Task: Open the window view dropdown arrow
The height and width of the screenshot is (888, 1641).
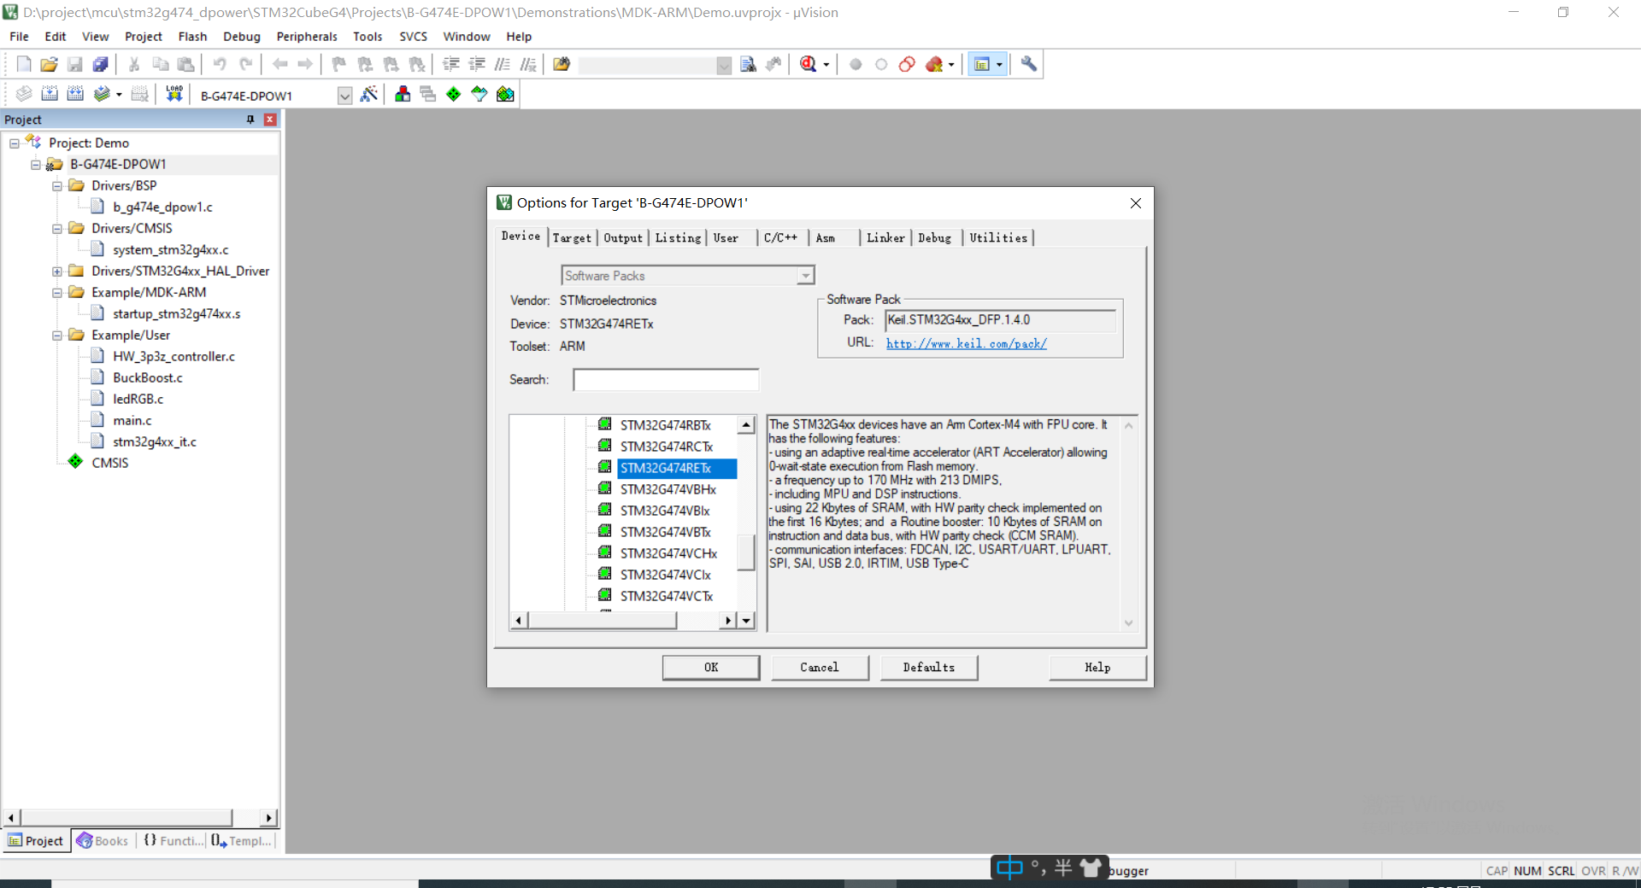Action: pos(999,65)
